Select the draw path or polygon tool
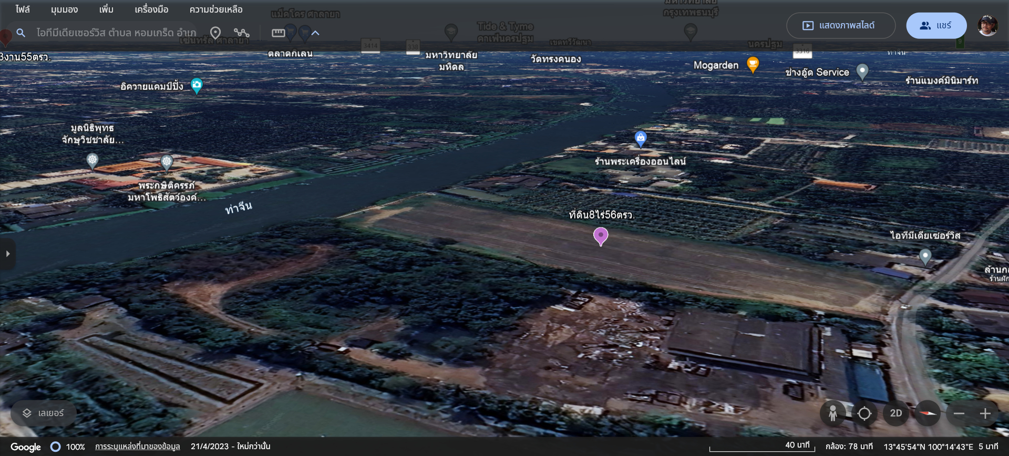This screenshot has width=1009, height=456. pos(242,33)
